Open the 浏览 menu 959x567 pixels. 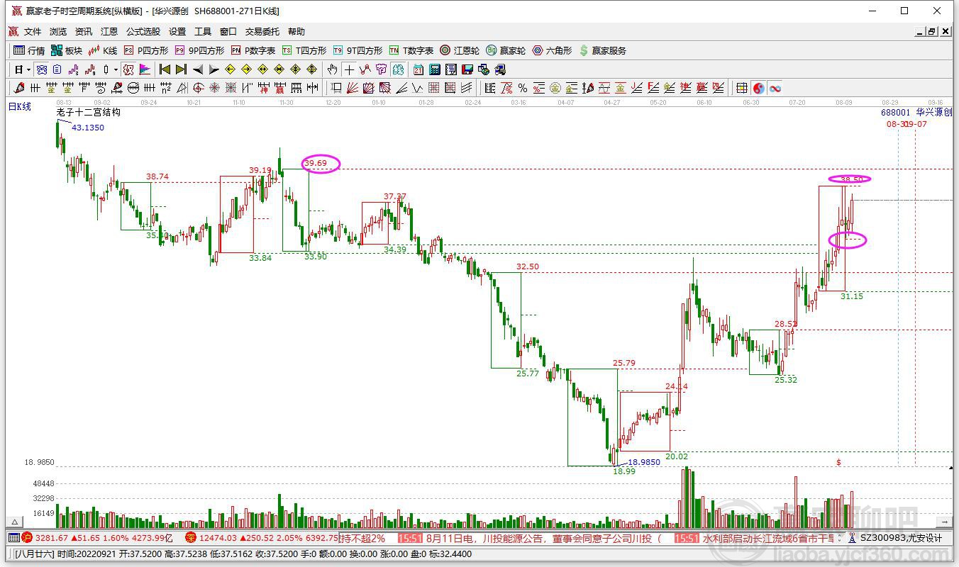pyautogui.click(x=58, y=32)
